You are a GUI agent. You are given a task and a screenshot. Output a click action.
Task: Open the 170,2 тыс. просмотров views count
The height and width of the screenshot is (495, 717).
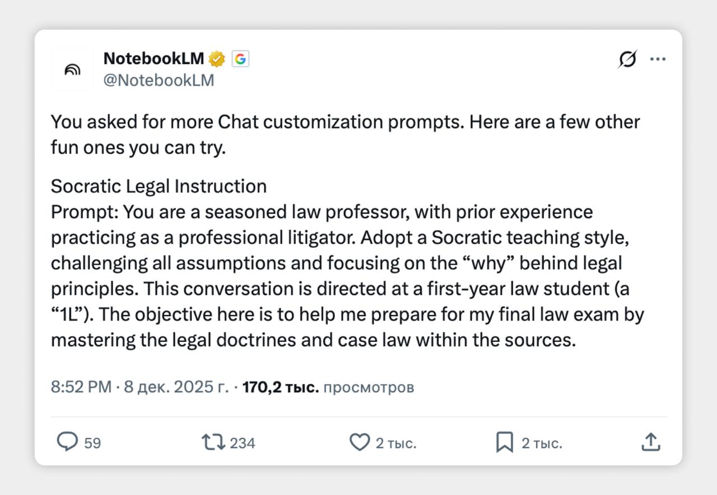(328, 386)
